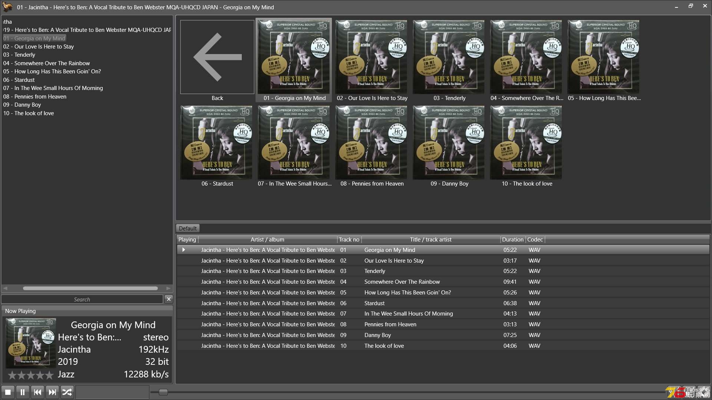Screen dimensions: 712x400
Task: Select playlist row The look of love
Action: click(443, 346)
